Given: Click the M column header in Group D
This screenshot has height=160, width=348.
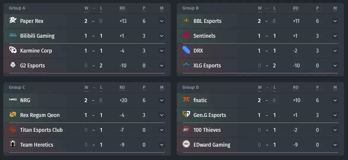Looking at the screenshot, I should 335,88.
